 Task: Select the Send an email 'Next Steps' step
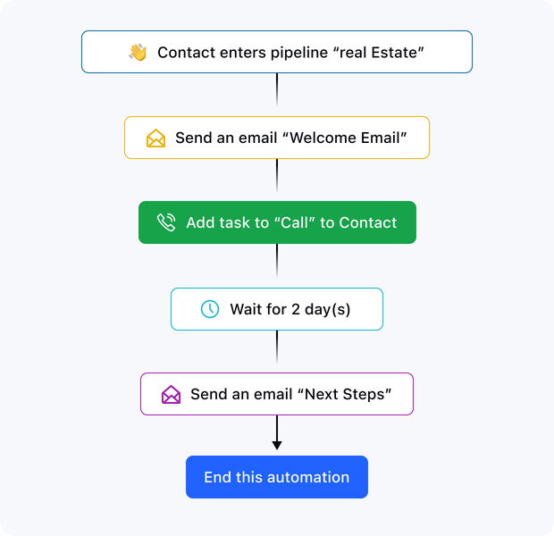(277, 394)
